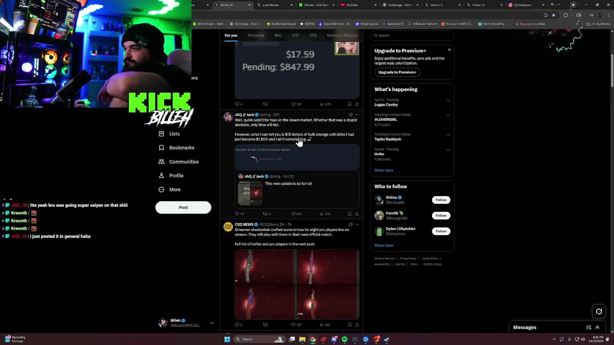This screenshot has height=345, width=614.
Task: Compose new message in Messages bar
Action: [x=589, y=327]
